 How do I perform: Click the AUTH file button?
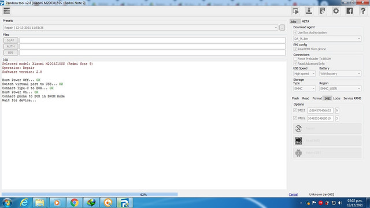point(10,46)
